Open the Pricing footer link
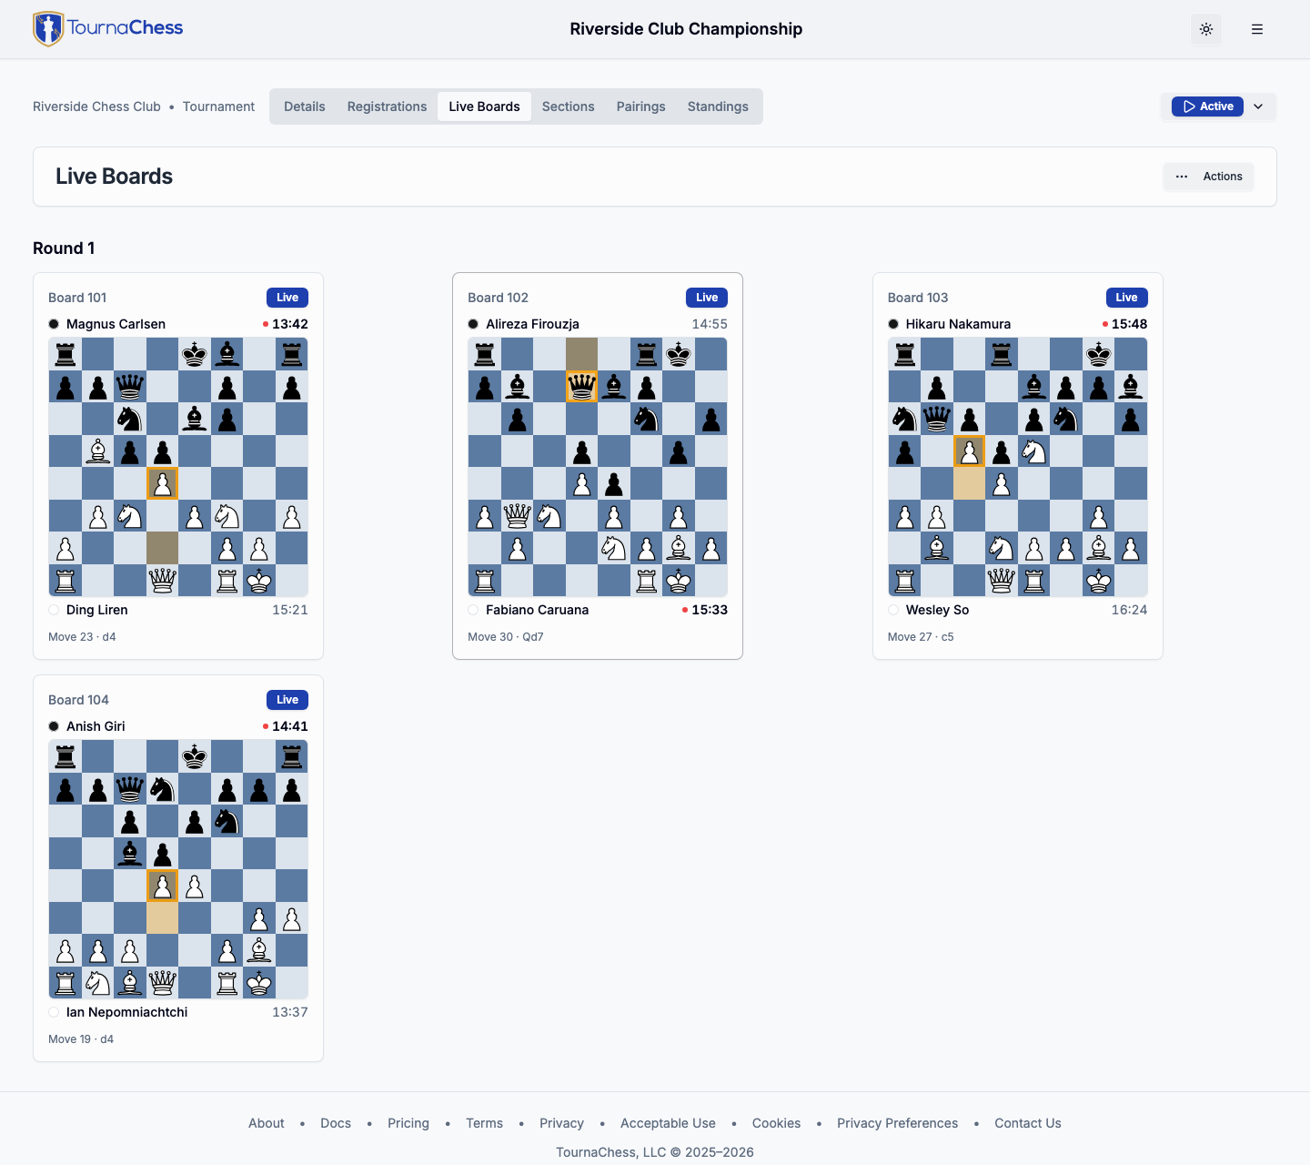This screenshot has height=1165, width=1310. [x=408, y=1123]
